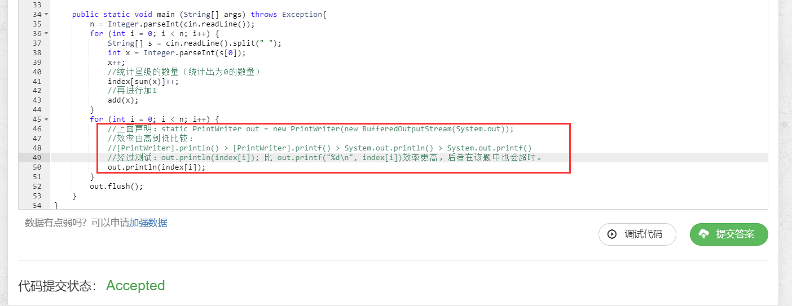Click the comment //再进行加1

[x=133, y=91]
